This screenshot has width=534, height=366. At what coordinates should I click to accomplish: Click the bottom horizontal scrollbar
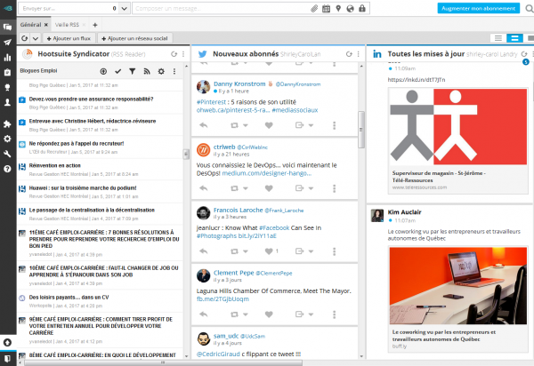tap(164, 363)
